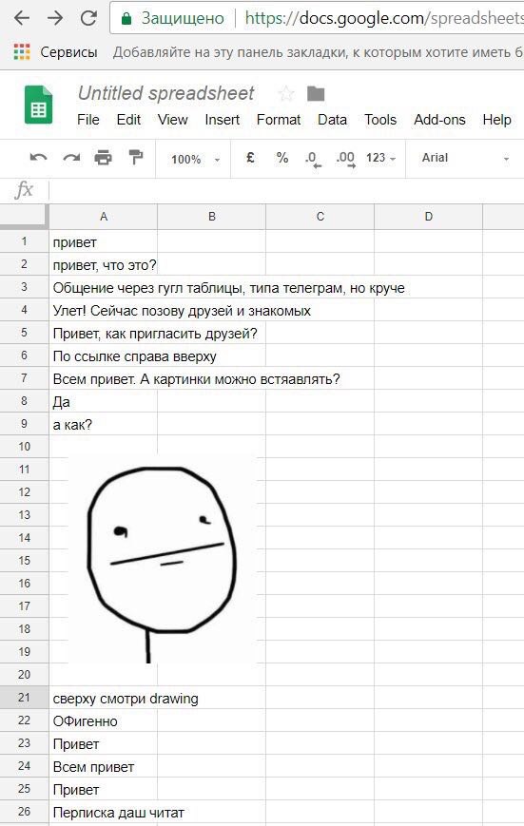
Task: Increase decimal places
Action: (x=345, y=159)
